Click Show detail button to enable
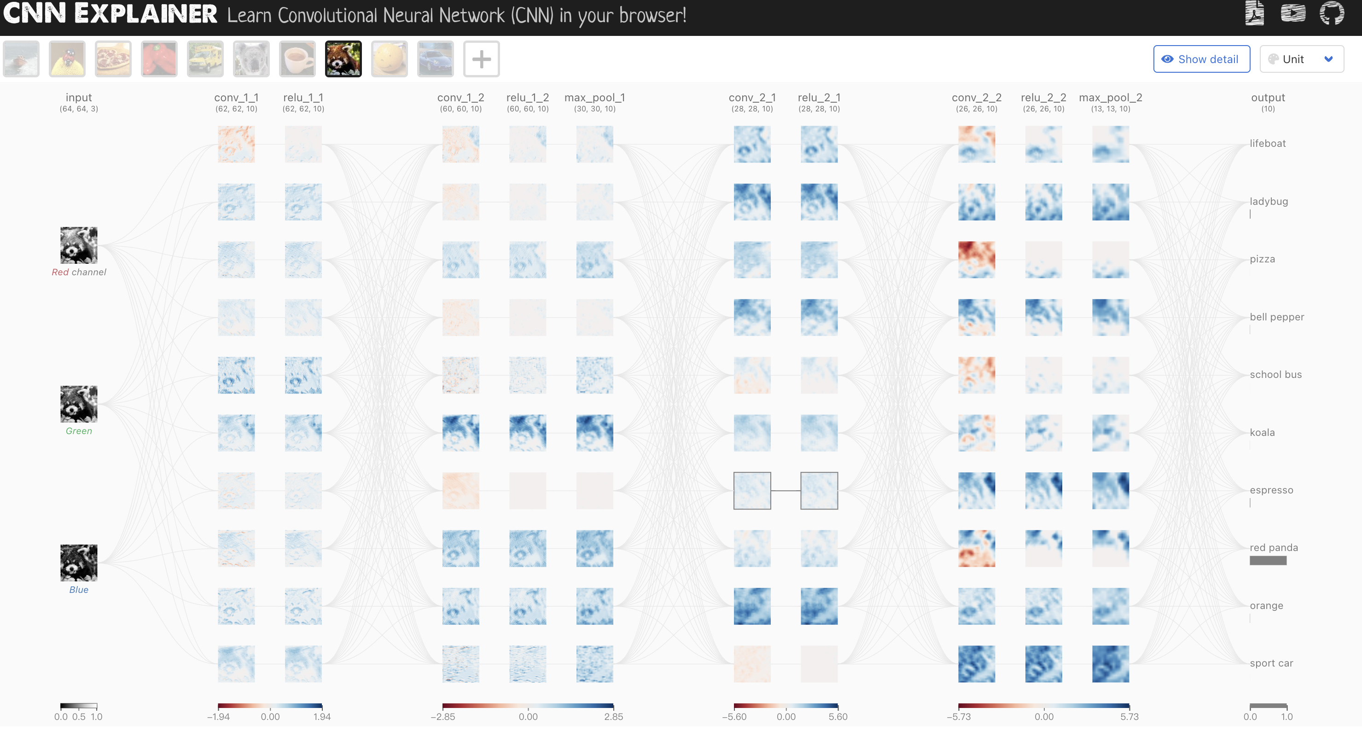The height and width of the screenshot is (731, 1362). click(x=1202, y=58)
